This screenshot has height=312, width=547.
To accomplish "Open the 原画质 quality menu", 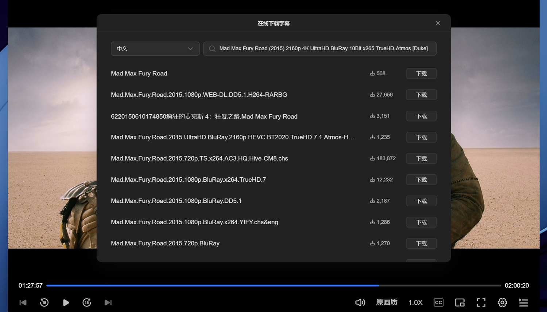I will (387, 303).
